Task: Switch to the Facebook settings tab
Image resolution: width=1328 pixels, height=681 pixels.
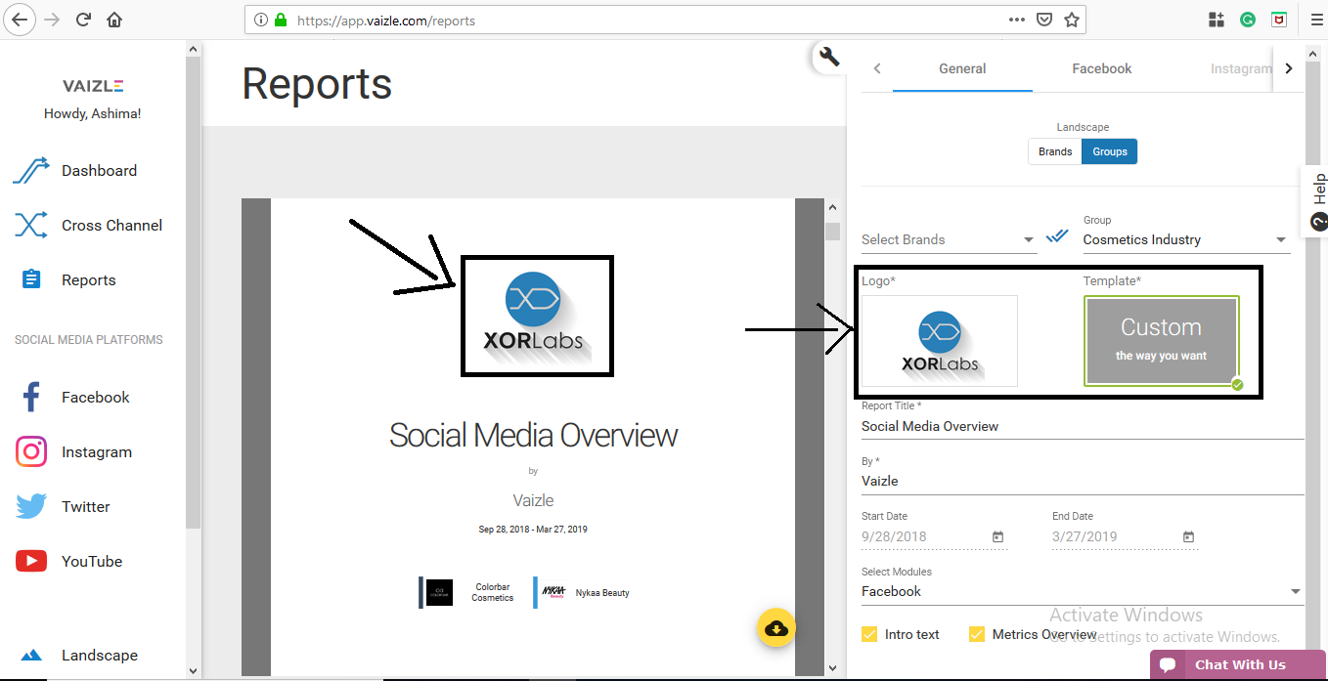Action: [1102, 68]
